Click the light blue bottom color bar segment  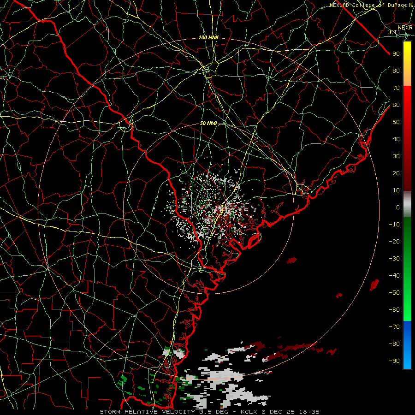pos(407,359)
